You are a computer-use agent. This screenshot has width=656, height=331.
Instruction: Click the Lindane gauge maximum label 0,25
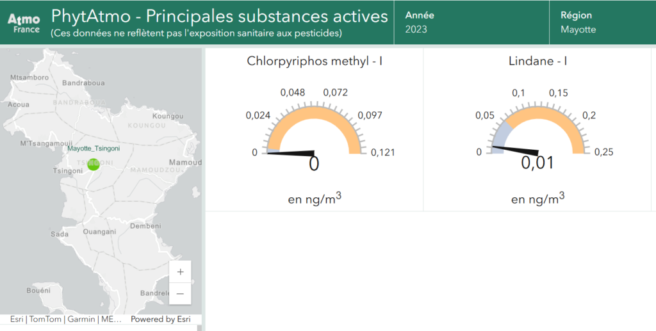[603, 152]
